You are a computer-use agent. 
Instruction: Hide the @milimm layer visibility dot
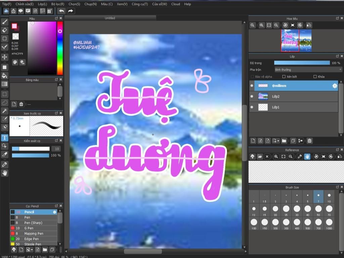[x=252, y=86]
